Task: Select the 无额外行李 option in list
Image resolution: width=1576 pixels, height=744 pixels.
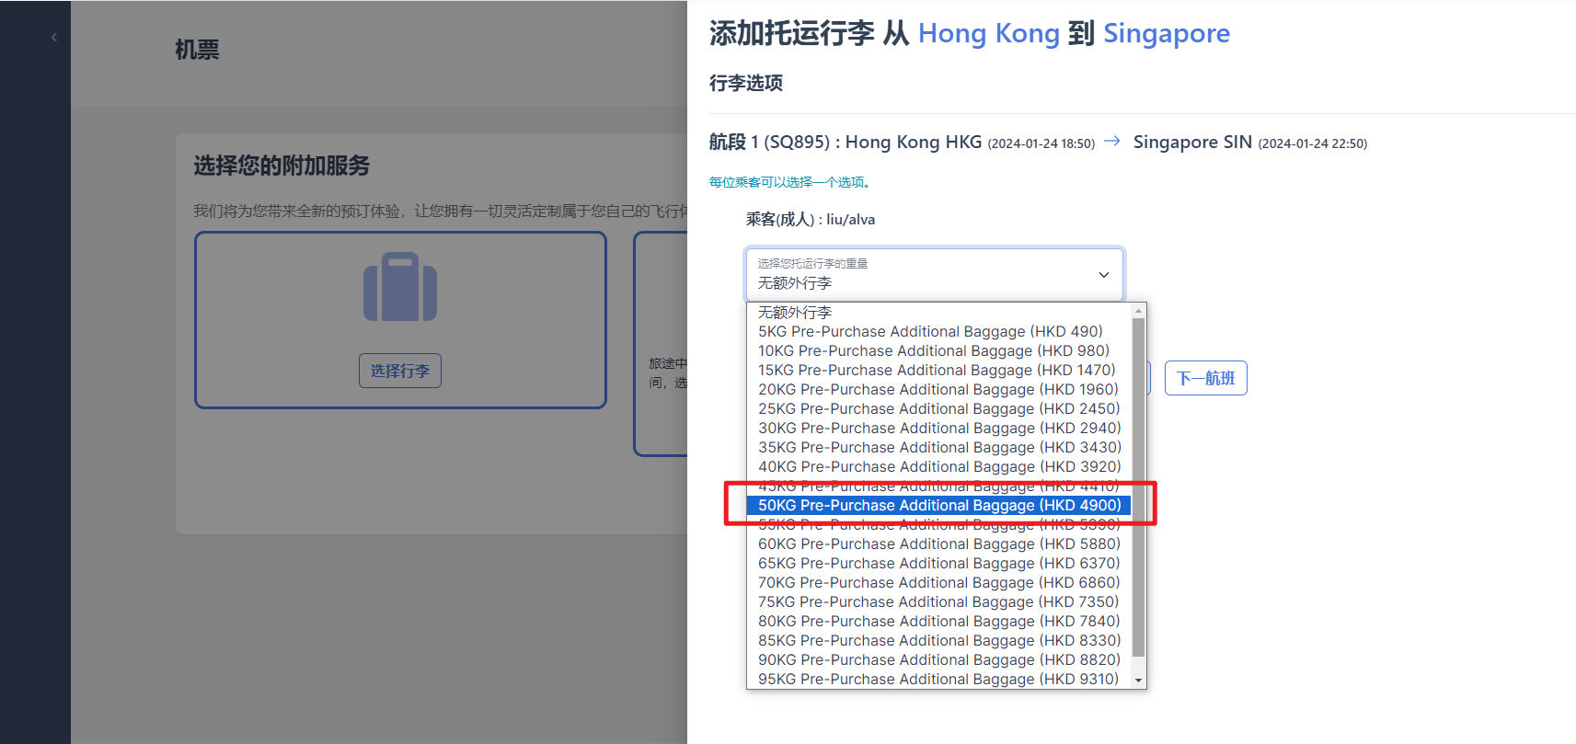Action: click(x=795, y=313)
